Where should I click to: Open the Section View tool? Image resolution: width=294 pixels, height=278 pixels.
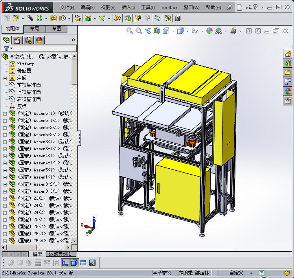157,31
